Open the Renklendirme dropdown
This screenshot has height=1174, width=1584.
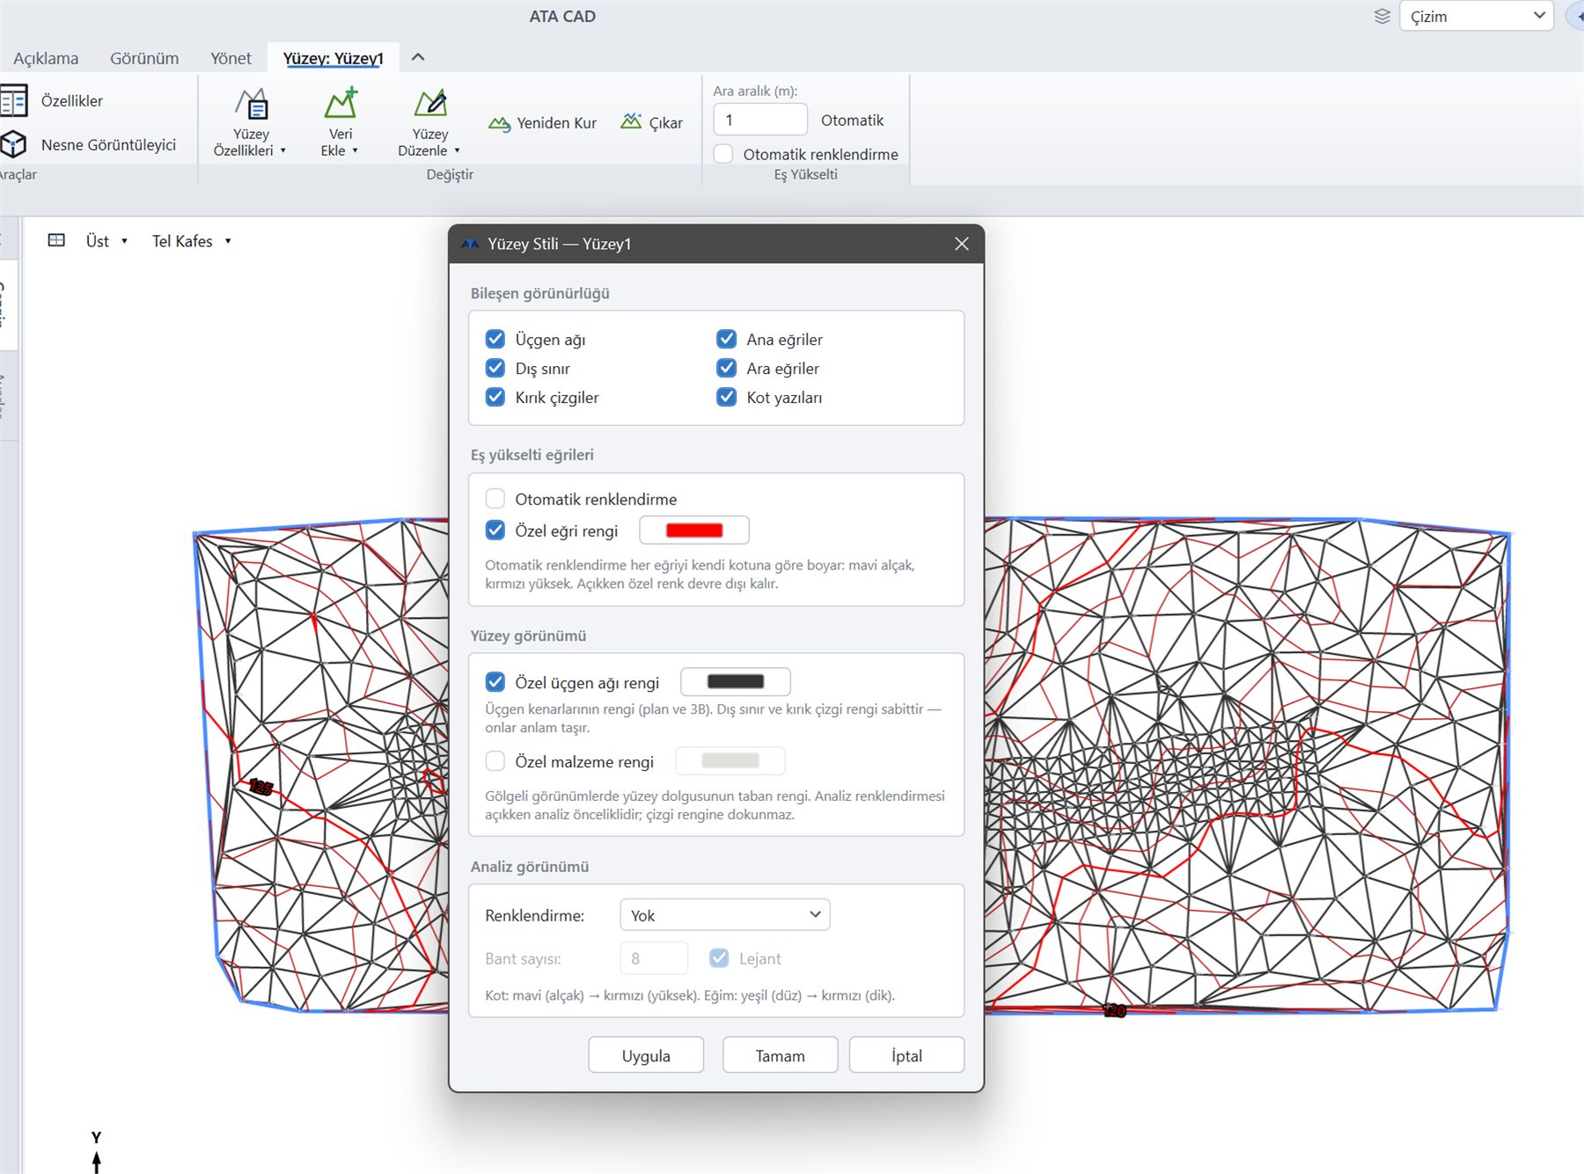point(725,915)
